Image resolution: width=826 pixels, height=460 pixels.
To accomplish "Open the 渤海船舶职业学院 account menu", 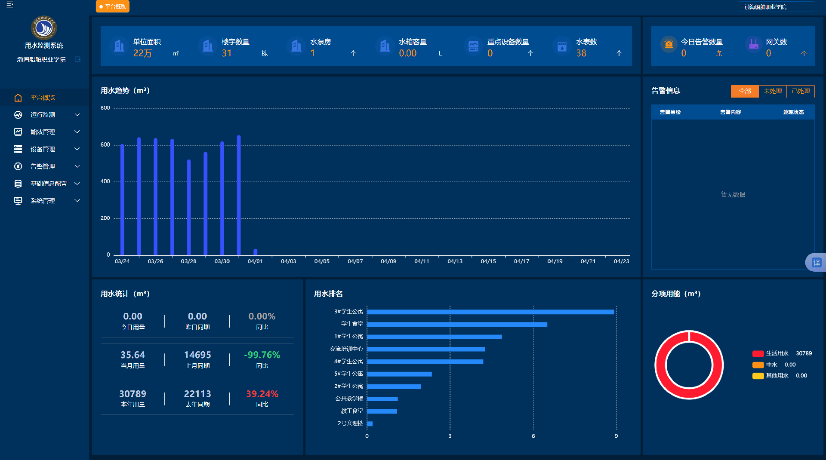I will [x=765, y=7].
